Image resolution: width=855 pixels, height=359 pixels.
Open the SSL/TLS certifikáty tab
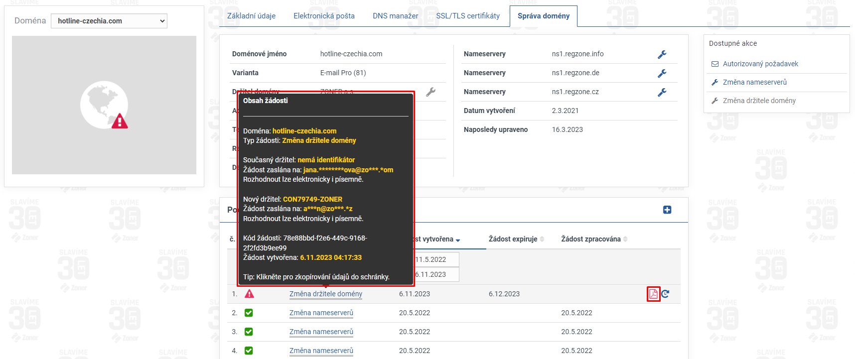(468, 16)
